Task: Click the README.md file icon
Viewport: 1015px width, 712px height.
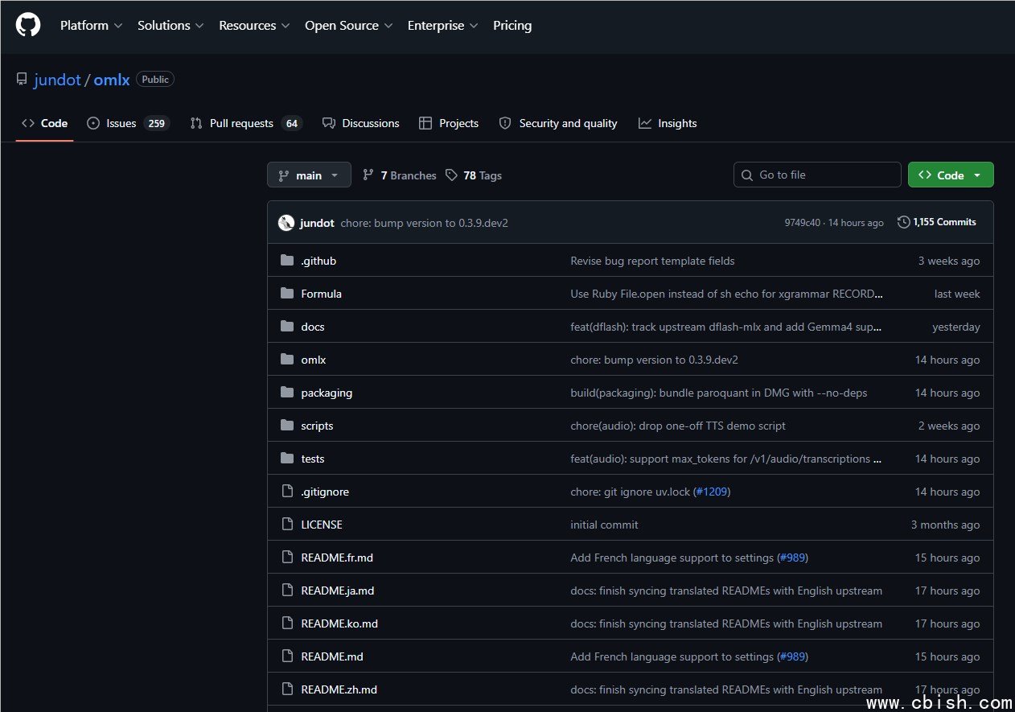Action: click(287, 656)
